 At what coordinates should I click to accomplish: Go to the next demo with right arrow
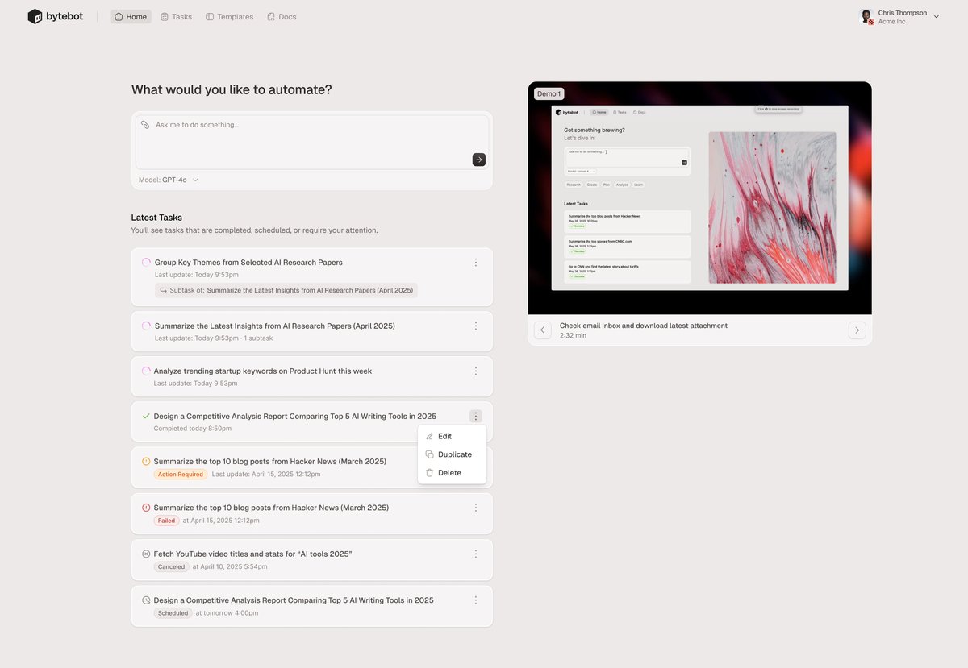point(857,330)
